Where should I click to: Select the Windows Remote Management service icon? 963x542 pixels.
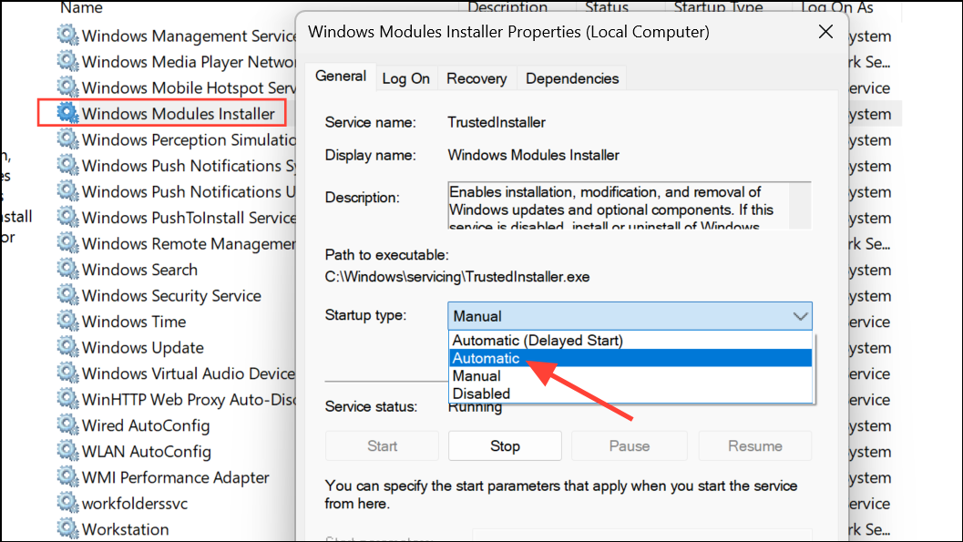(x=67, y=243)
